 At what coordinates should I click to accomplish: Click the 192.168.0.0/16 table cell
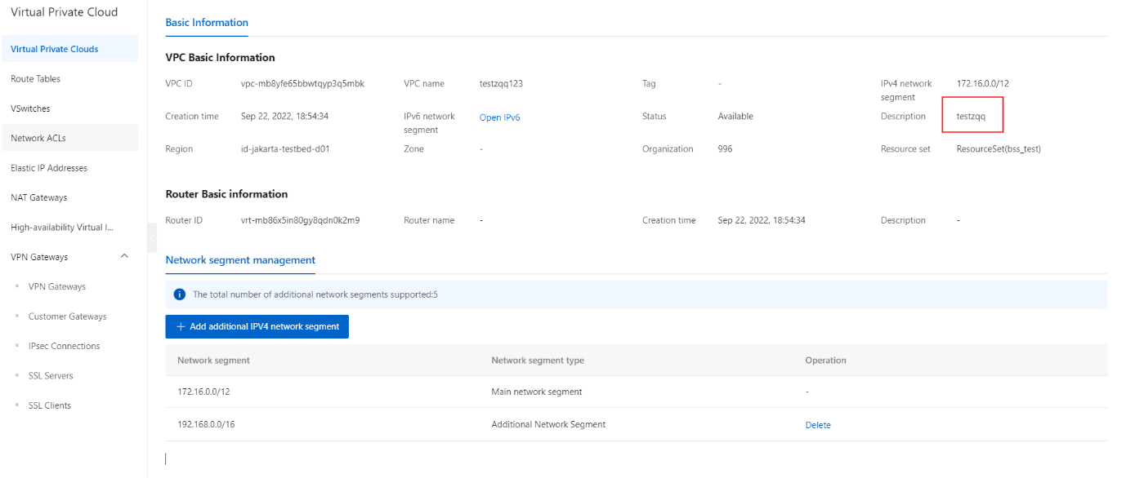(x=208, y=424)
